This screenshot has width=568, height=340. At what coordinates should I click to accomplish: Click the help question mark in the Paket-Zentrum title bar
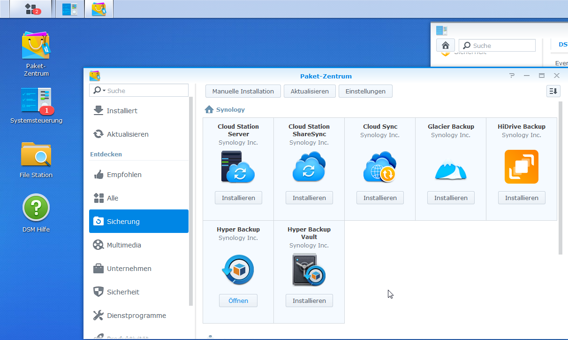512,76
